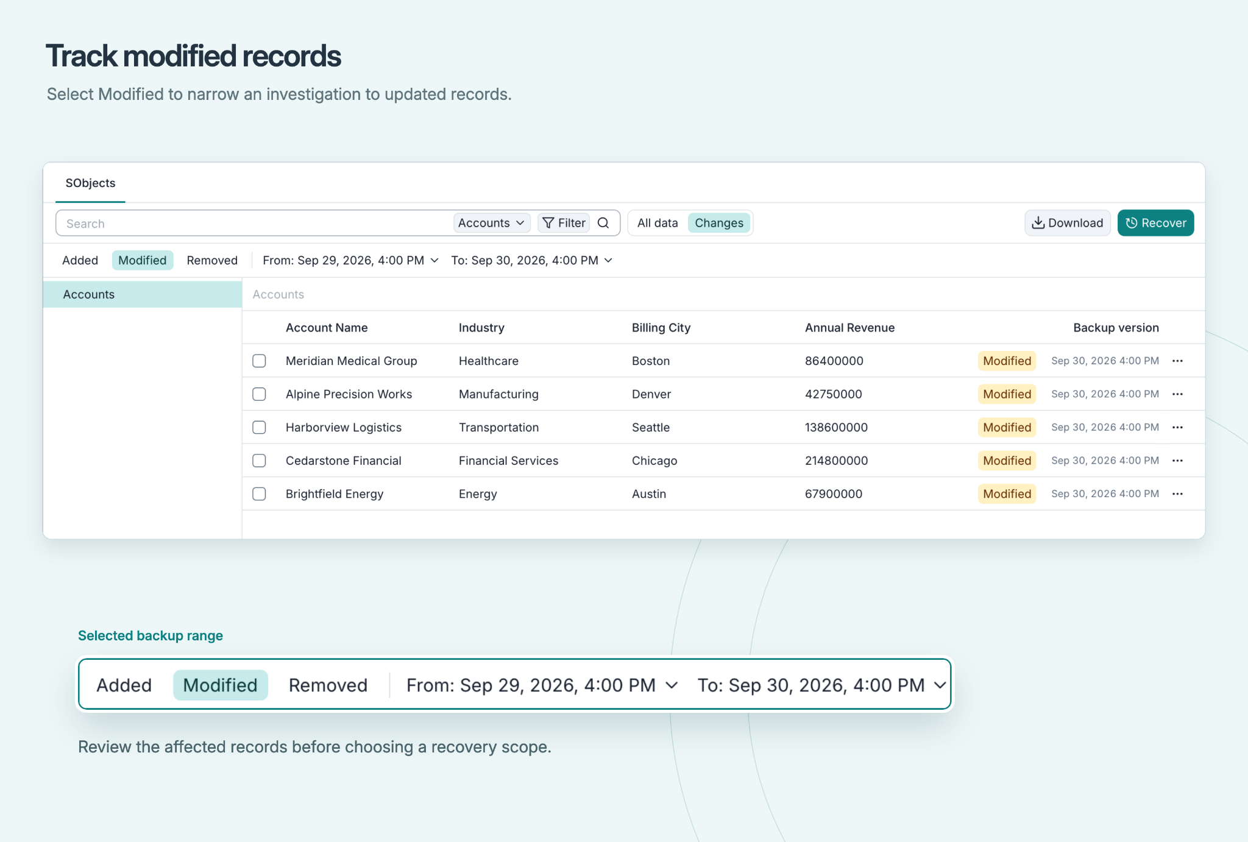Click the Account Name column header
Screen dimensions: 1248x842
pos(327,328)
